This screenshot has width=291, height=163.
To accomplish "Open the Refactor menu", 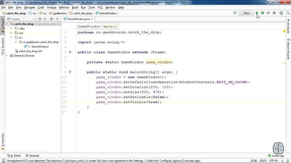I will tap(64, 8).
